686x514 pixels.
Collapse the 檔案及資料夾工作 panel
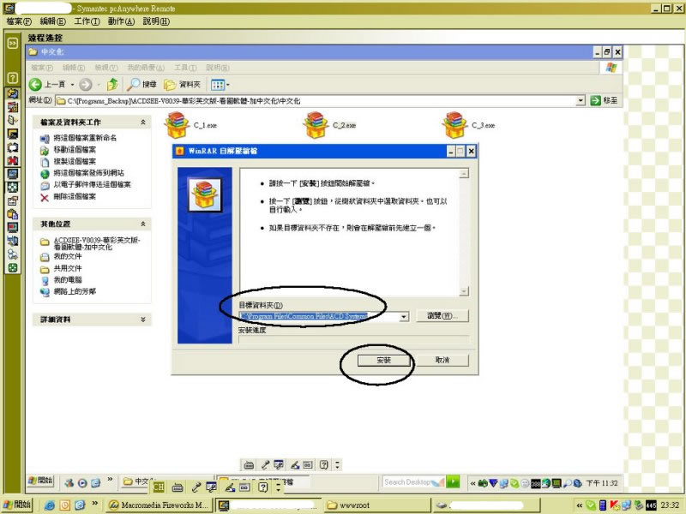143,123
